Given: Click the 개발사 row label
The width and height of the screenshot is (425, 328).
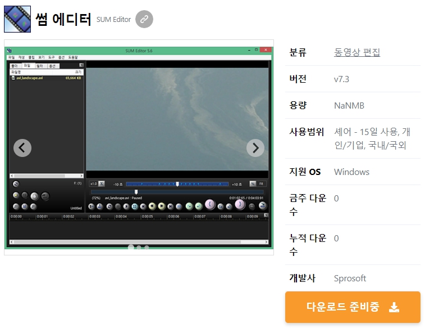Looking at the screenshot, I should 302,278.
